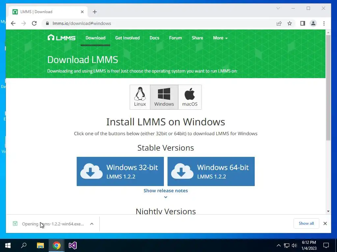Select the macOS apple platform option
Viewport: 337px width, 252px height.
[190, 97]
